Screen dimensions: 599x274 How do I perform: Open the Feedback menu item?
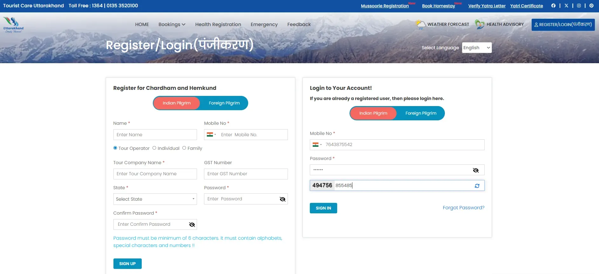click(299, 24)
